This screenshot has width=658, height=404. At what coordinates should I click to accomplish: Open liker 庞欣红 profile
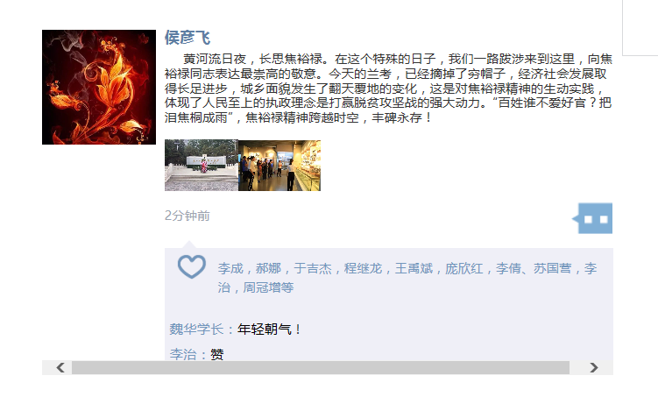pyautogui.click(x=464, y=268)
